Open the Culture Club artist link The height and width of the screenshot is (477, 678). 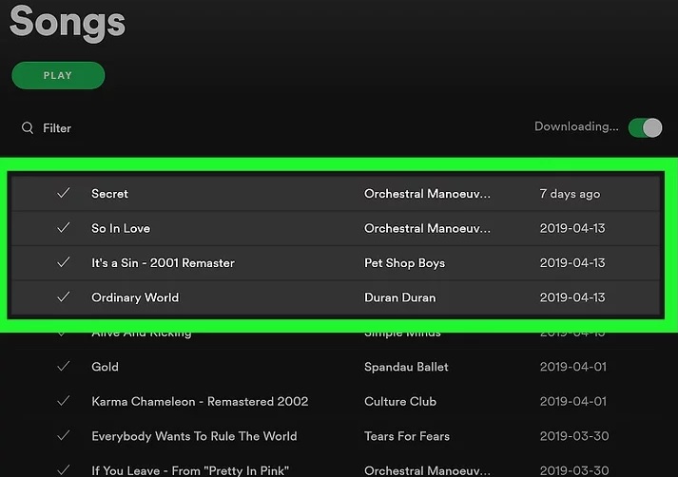400,401
